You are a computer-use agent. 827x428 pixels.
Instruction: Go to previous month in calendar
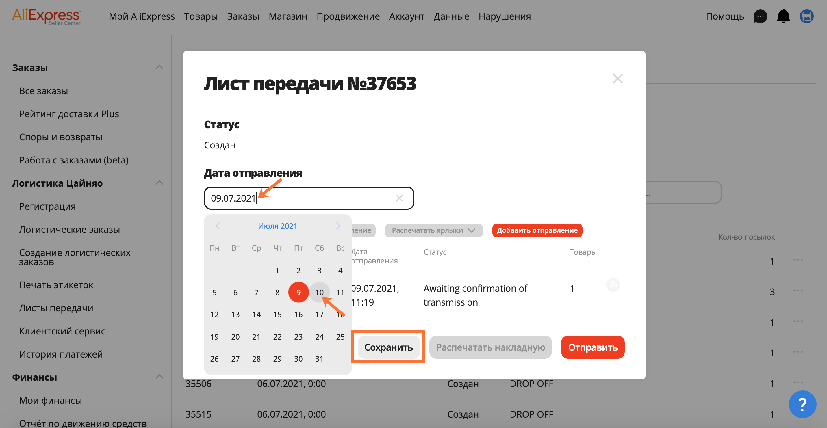pyautogui.click(x=218, y=226)
